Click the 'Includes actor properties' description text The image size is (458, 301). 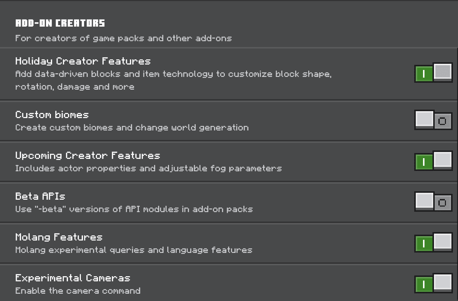click(x=149, y=168)
